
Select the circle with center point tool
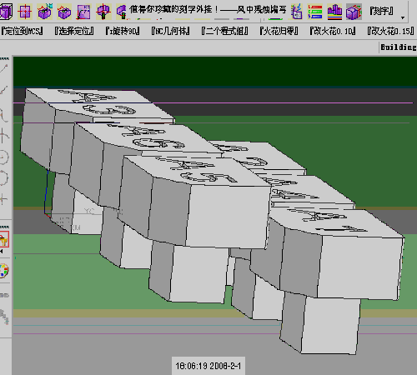[4, 157]
